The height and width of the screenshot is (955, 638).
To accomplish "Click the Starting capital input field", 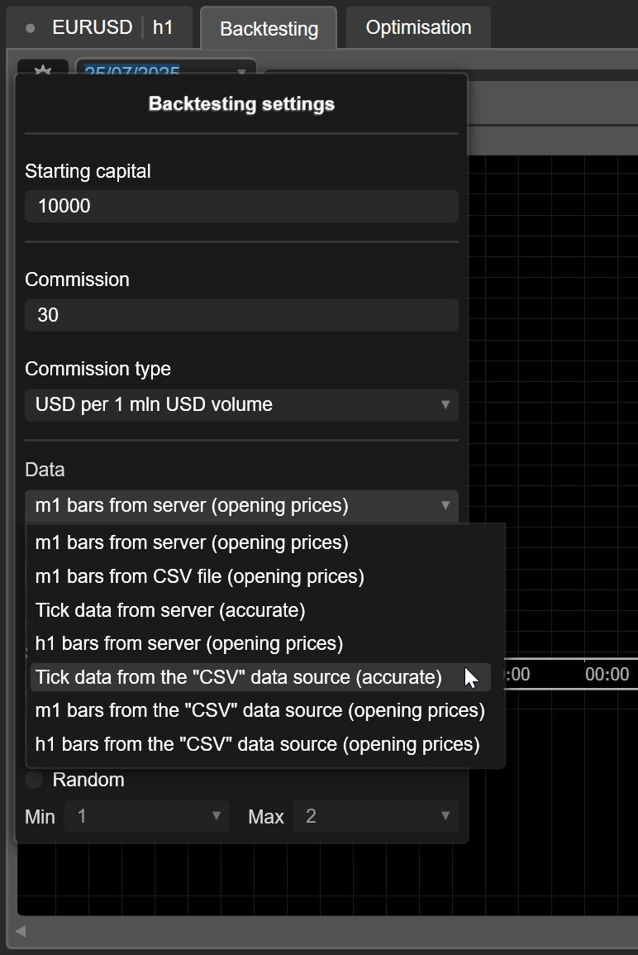I will 241,206.
